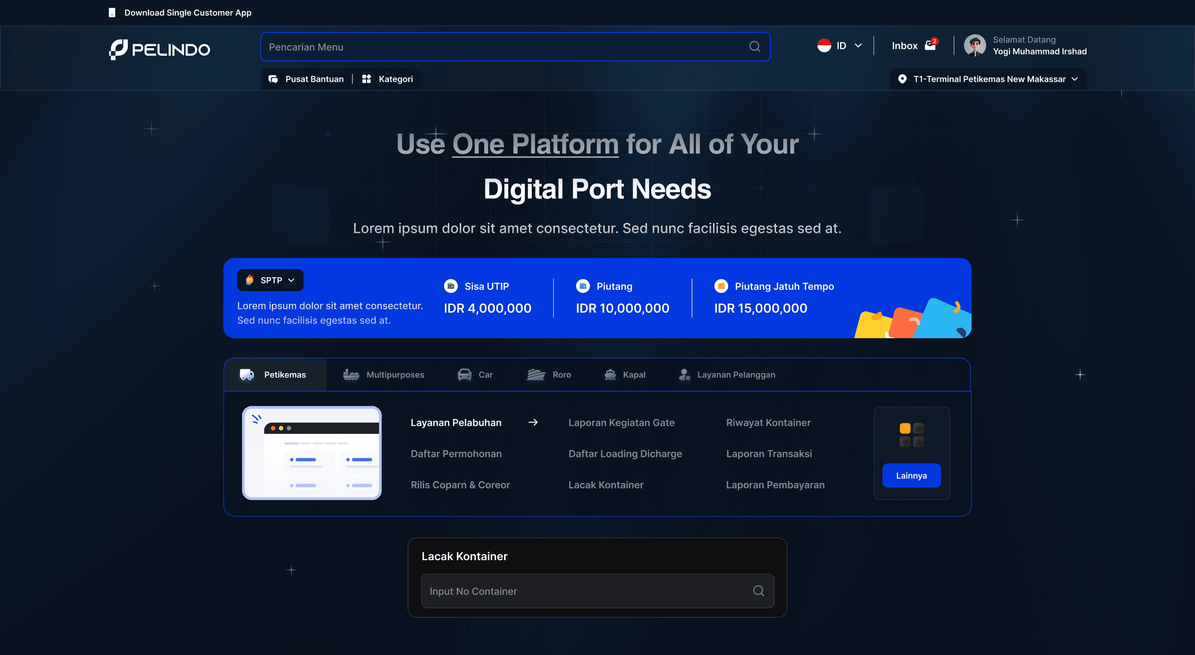Open Laporan Pembayaran
Screen dimensions: 1195x655
[775, 485]
